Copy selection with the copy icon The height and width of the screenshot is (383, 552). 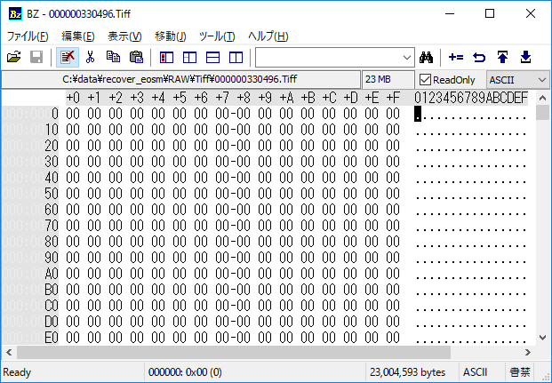click(113, 57)
